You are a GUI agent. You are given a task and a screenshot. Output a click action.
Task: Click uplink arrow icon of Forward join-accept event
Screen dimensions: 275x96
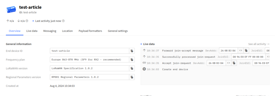(x=144, y=51)
